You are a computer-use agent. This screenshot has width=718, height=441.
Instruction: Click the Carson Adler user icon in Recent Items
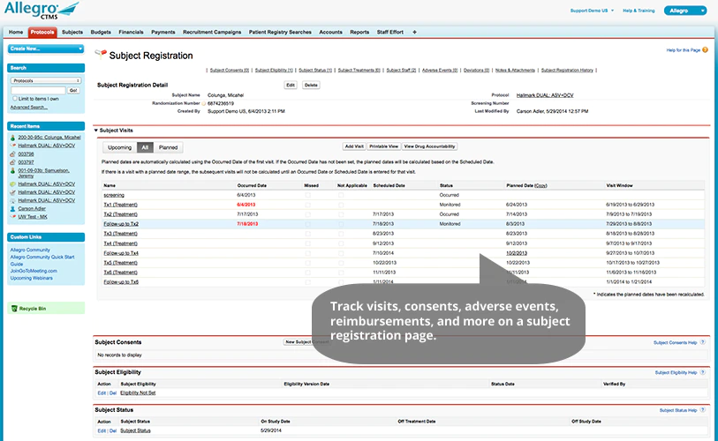point(13,209)
